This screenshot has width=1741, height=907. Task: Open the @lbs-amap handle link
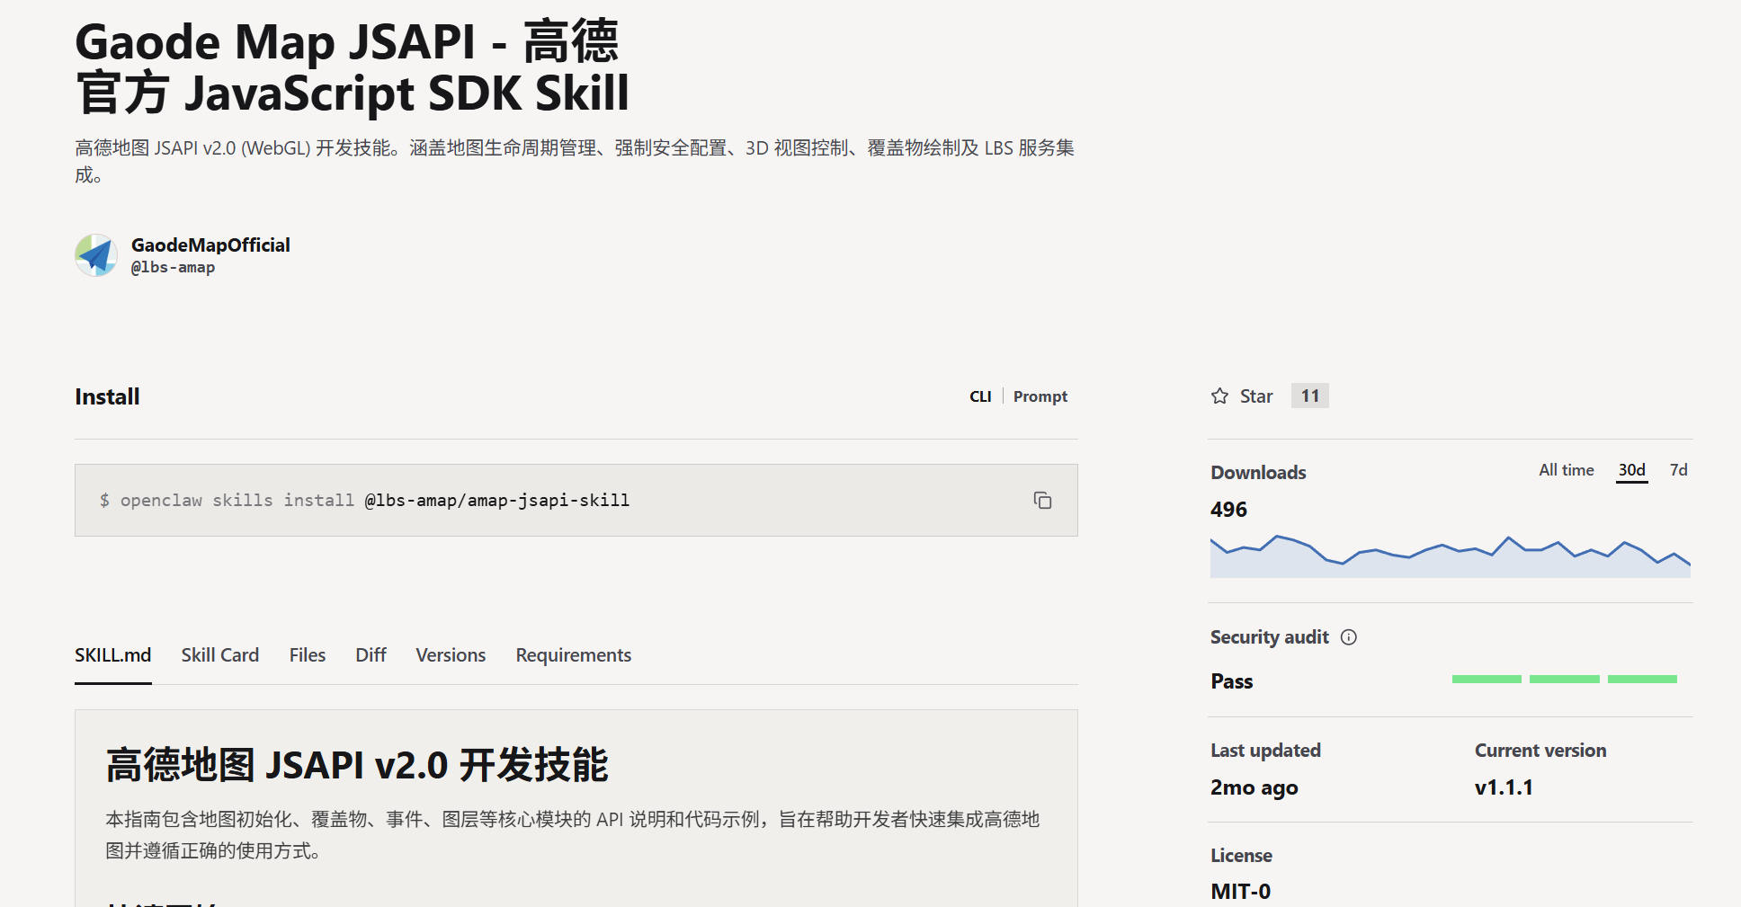coord(173,268)
